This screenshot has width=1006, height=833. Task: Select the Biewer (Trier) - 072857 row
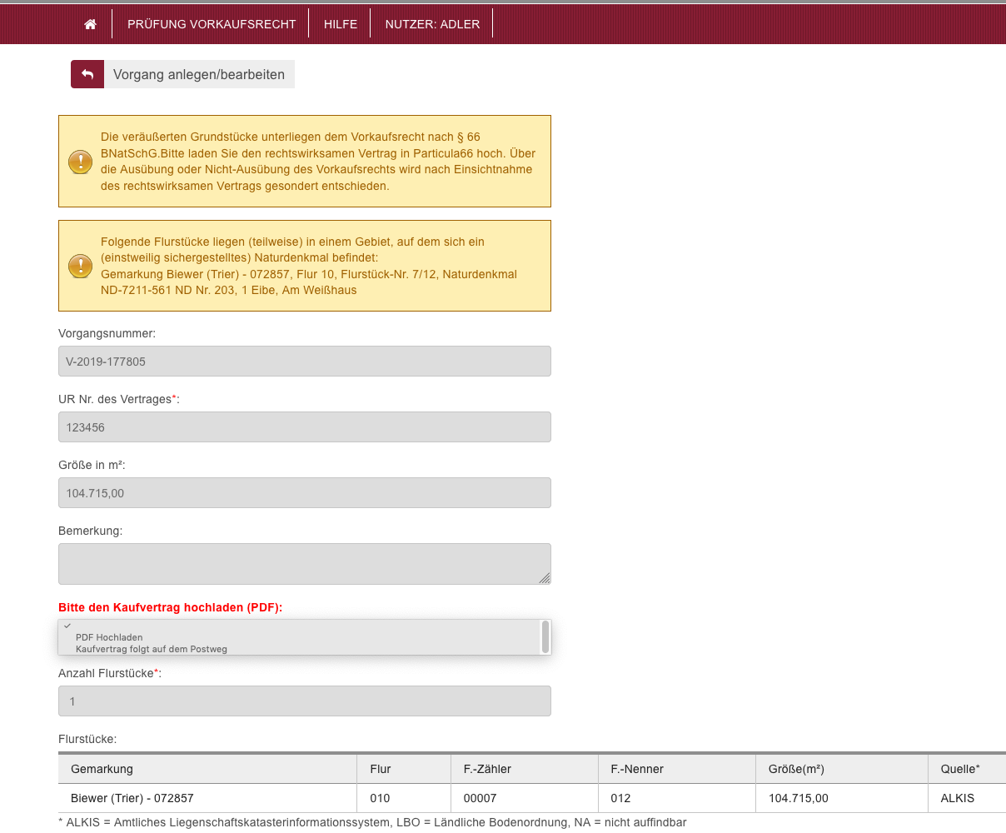click(x=132, y=798)
